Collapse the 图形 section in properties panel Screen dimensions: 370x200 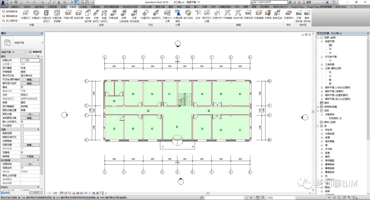tap(38, 56)
